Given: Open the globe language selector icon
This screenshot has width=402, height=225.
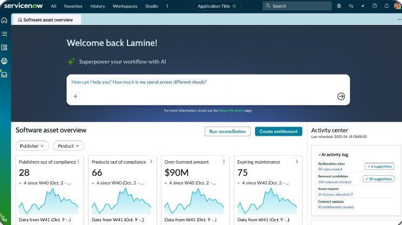Looking at the screenshot, I should [x=339, y=6].
